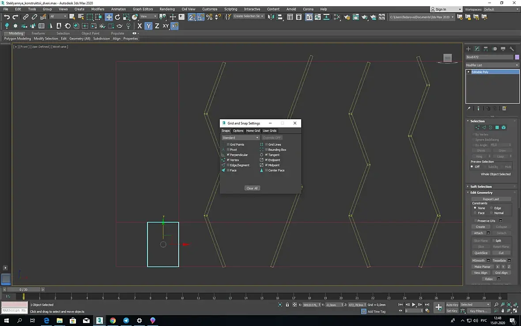Expand the Soft Selection rollout
521x326 pixels.
pos(481,186)
